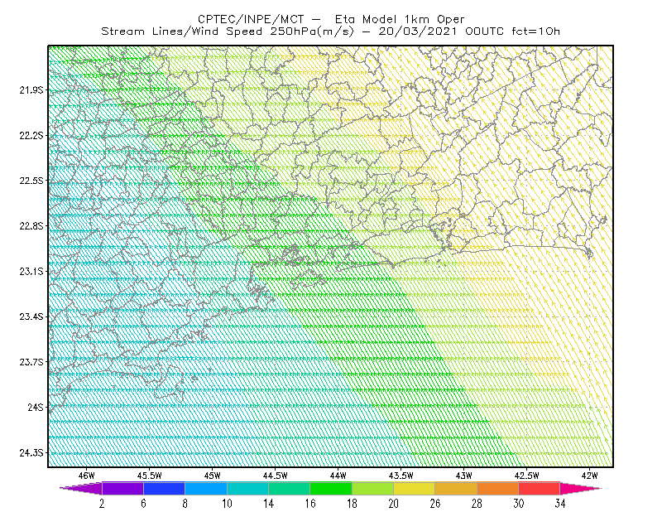Select the yellow 20–26 colorbar swatch
Image resolution: width=662 pixels, height=512 pixels.
(415, 488)
